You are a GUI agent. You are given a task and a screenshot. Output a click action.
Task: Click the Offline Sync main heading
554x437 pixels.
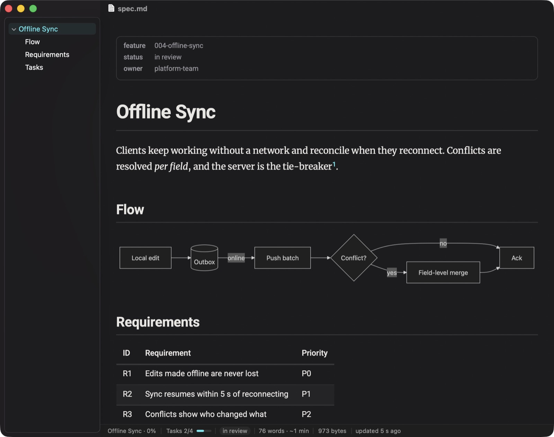[166, 112]
